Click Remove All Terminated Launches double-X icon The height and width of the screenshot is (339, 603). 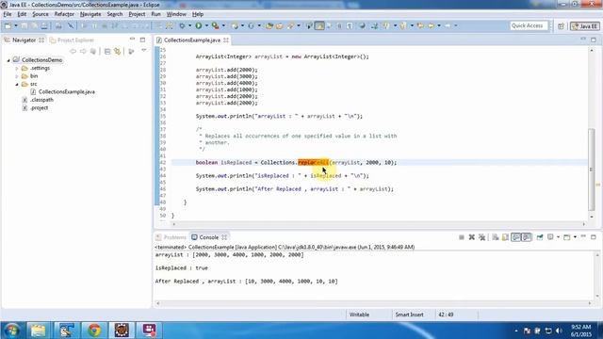pyautogui.click(x=481, y=237)
